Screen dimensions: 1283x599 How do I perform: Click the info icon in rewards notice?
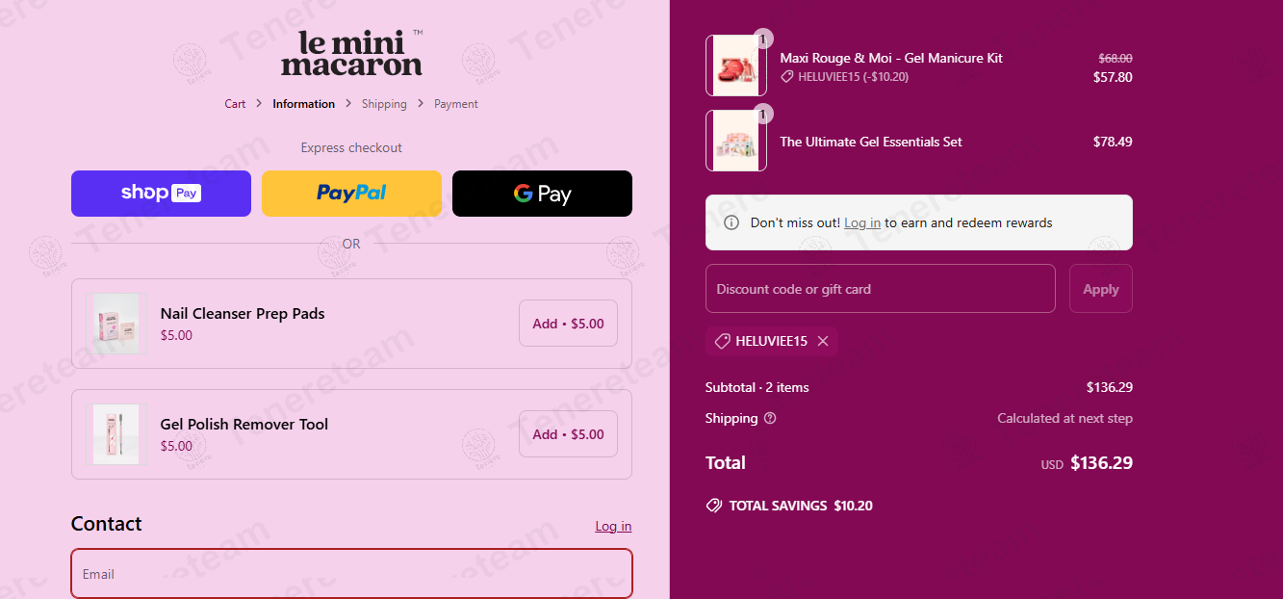point(731,222)
